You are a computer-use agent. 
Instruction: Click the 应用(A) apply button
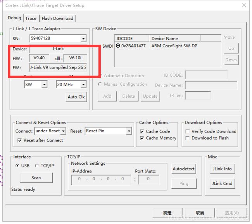click(x=232, y=213)
